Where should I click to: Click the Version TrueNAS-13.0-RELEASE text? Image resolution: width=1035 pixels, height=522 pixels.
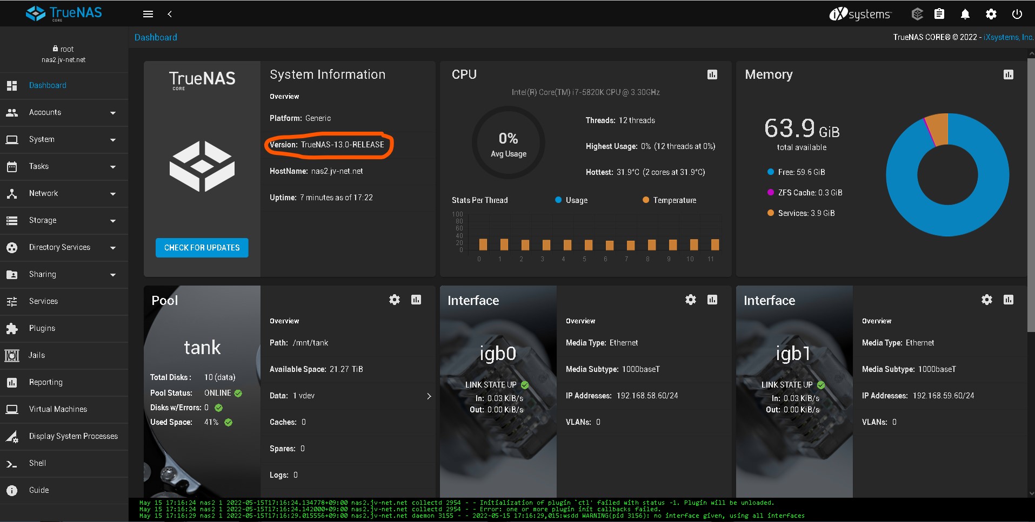coord(327,145)
